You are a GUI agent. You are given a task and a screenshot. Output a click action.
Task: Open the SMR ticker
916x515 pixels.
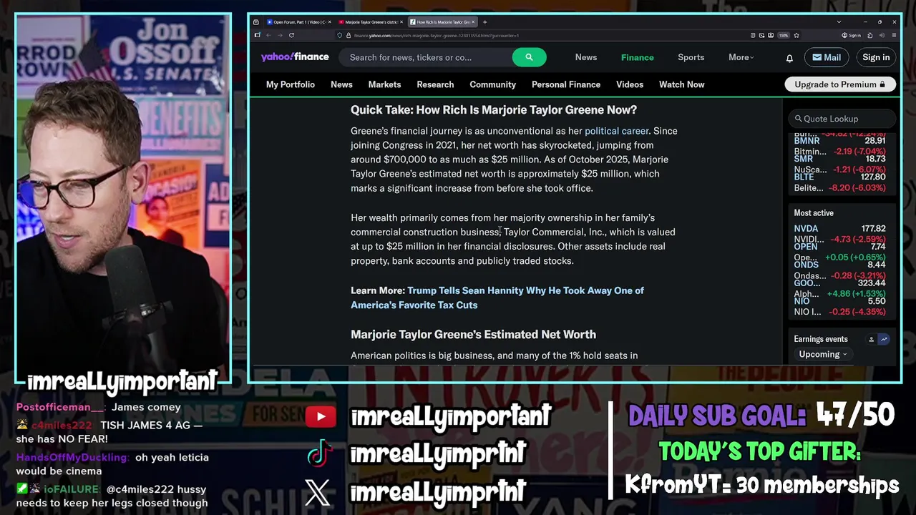point(803,159)
